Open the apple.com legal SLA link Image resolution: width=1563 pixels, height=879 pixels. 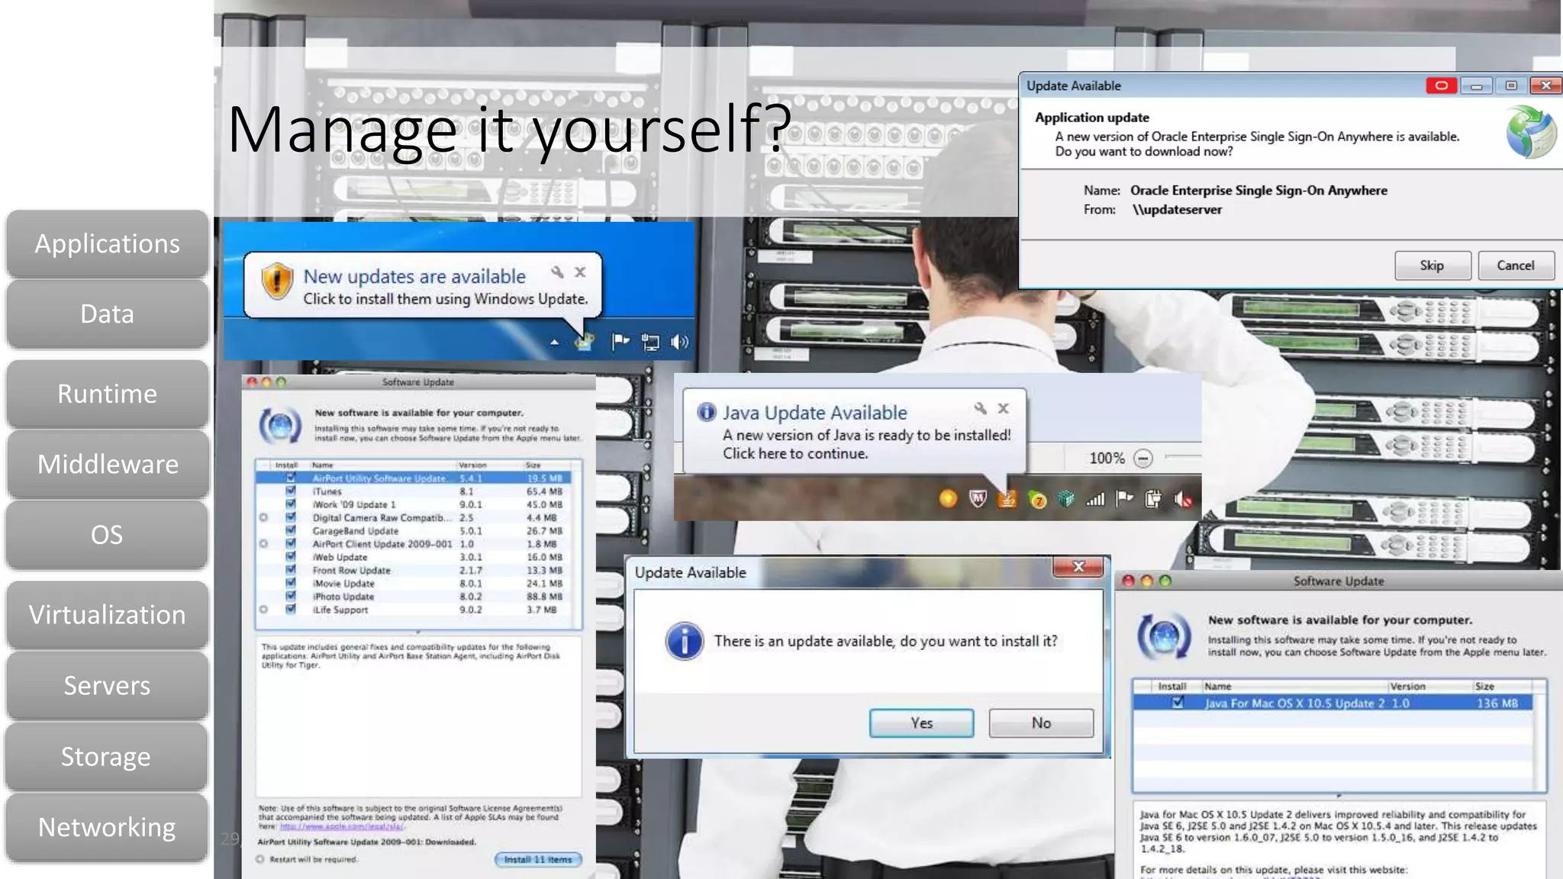[342, 826]
